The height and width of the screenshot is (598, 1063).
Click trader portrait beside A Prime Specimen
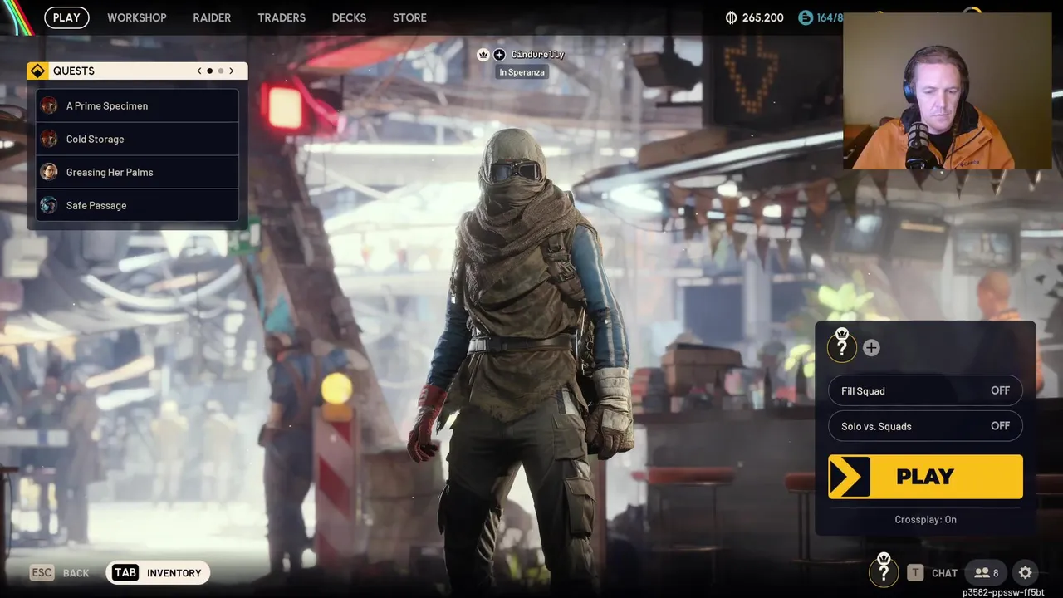point(49,105)
